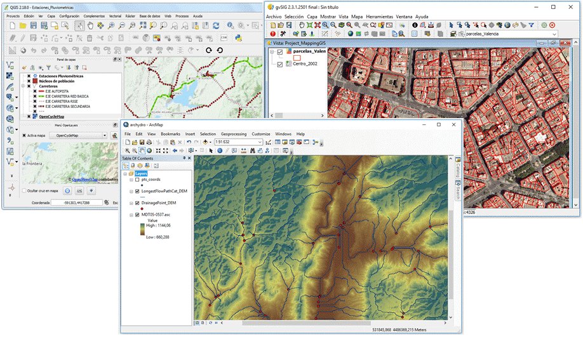
Task: Collapse parcelas_Valencia tree node in gvSIG
Action: pos(272,52)
